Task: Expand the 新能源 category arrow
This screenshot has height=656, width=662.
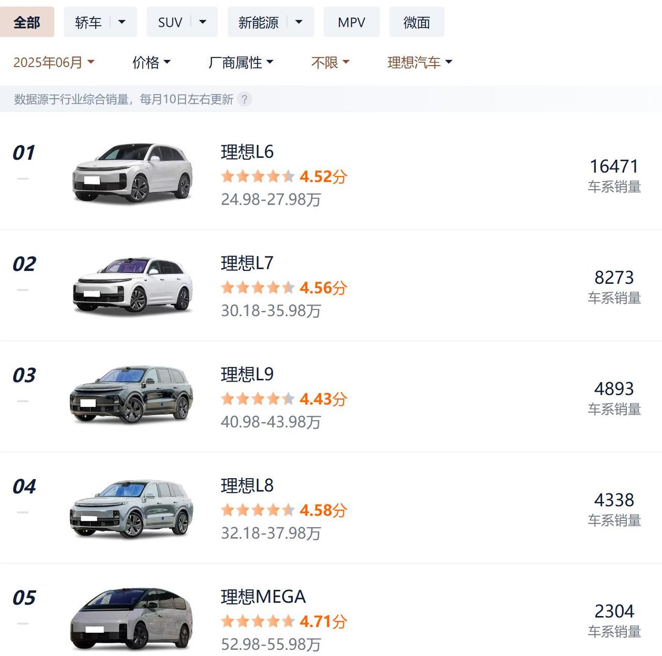Action: [299, 22]
